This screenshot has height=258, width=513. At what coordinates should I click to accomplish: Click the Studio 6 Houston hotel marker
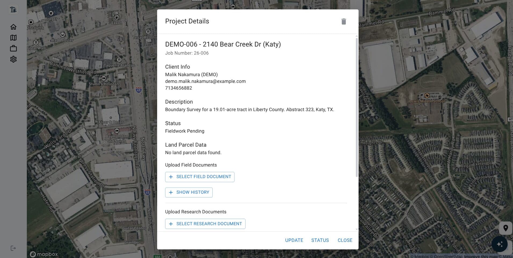click(x=104, y=78)
